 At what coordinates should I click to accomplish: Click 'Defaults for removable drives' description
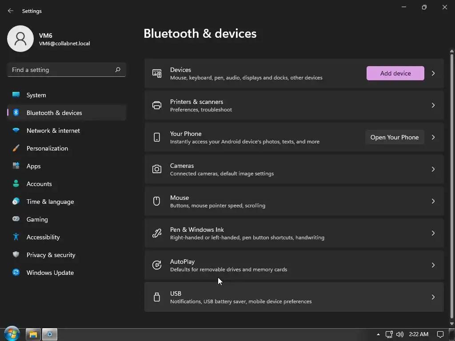pyautogui.click(x=228, y=270)
